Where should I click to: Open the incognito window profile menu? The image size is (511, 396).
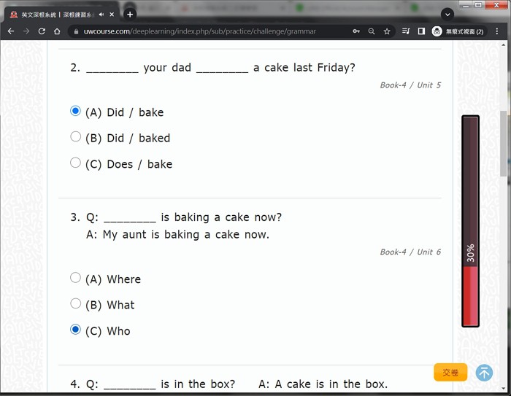(x=458, y=31)
